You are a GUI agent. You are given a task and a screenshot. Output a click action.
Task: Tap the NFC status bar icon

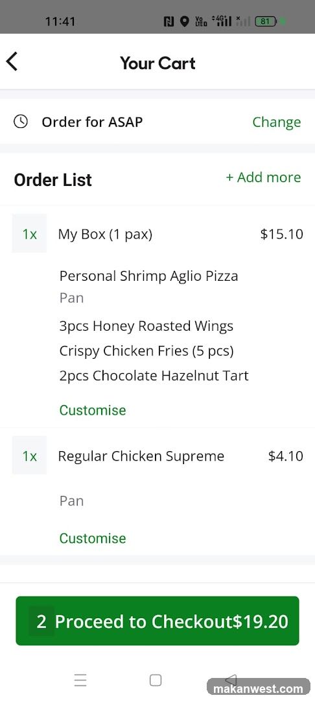coord(169,21)
